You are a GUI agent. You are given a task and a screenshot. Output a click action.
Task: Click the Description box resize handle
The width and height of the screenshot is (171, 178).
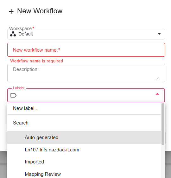pyautogui.click(x=158, y=79)
